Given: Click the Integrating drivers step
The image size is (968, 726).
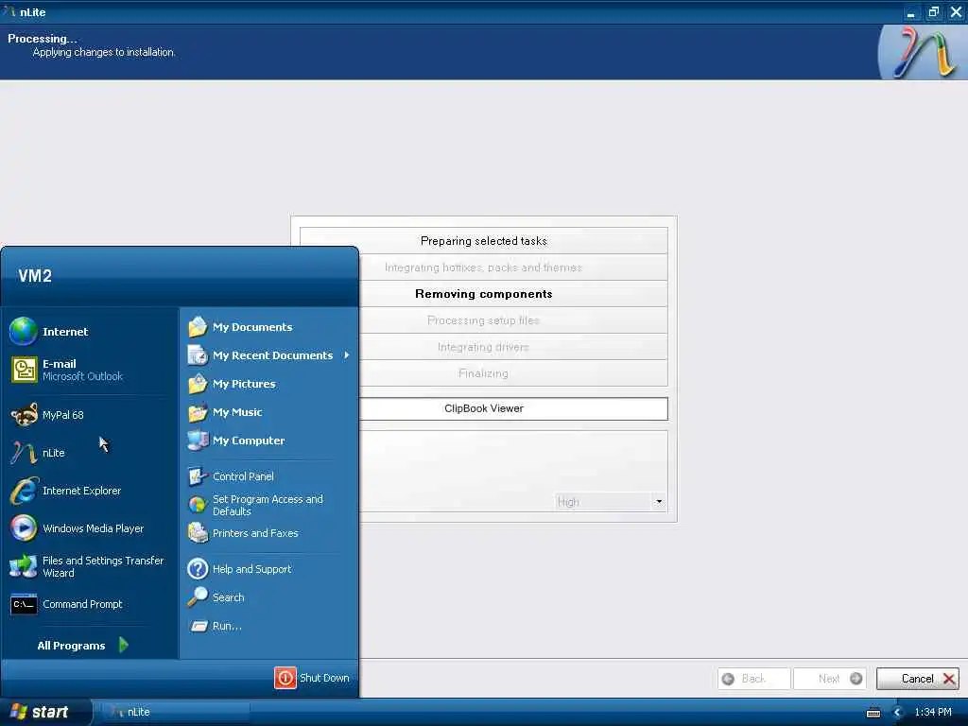Looking at the screenshot, I should (484, 347).
